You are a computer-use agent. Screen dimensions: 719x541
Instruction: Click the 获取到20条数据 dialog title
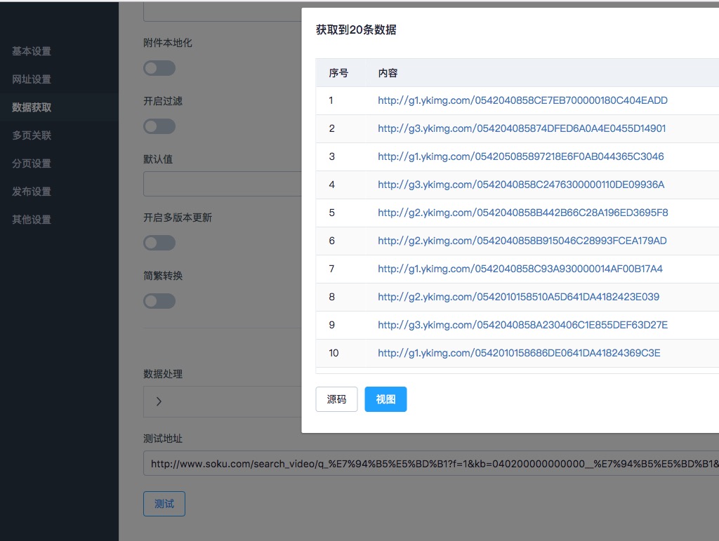tap(356, 29)
